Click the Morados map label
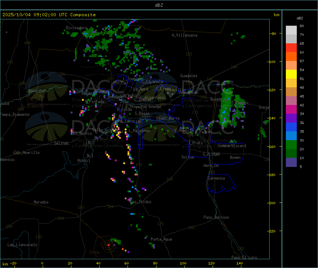This screenshot has height=268, width=318. pyautogui.click(x=41, y=202)
